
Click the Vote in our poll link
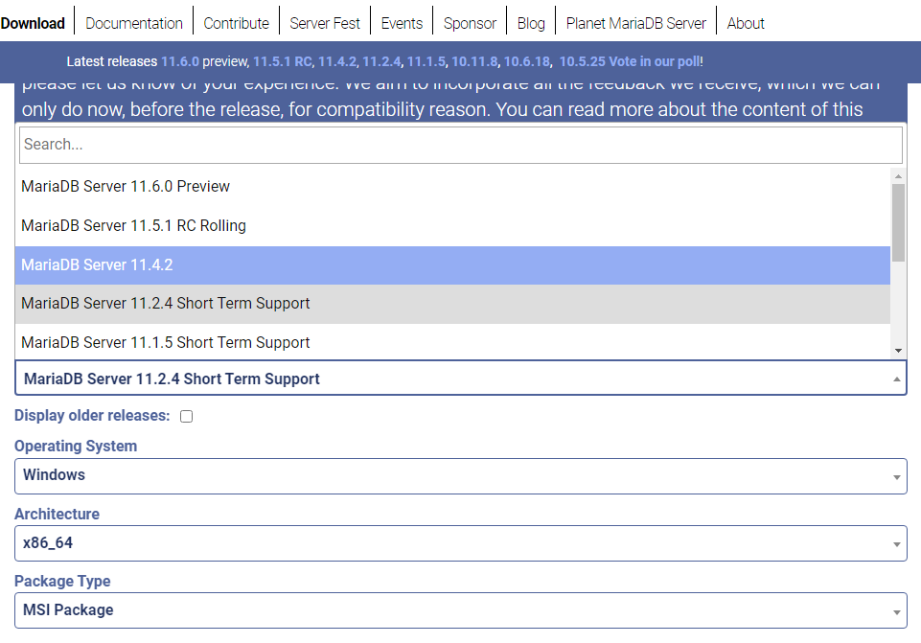655,61
